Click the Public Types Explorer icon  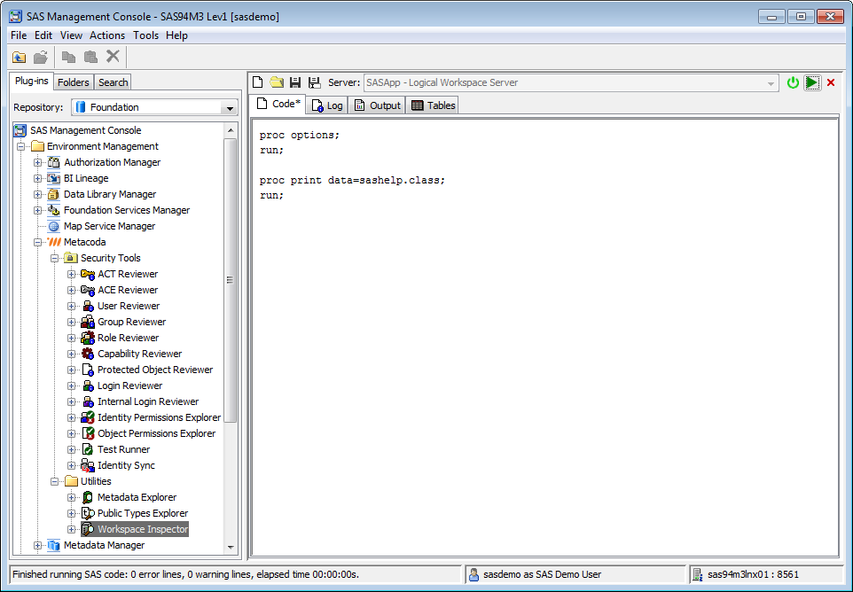(88, 513)
